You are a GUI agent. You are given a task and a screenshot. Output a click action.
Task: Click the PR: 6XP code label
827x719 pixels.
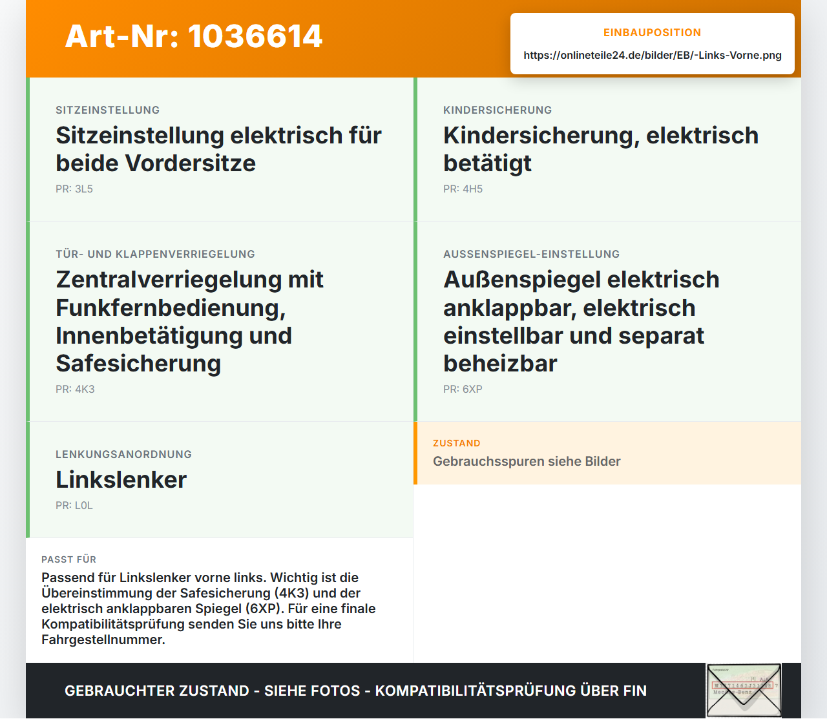pyautogui.click(x=463, y=389)
